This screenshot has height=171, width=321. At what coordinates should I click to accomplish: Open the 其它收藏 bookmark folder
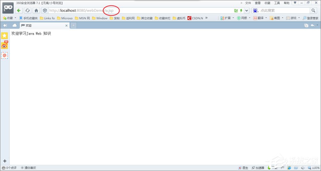(145, 18)
